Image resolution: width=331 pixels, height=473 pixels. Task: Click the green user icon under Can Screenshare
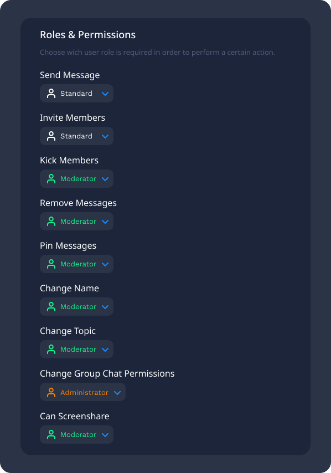[51, 435]
